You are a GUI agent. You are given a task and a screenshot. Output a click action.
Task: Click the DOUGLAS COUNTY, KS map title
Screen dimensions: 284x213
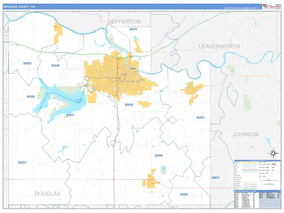(19, 7)
